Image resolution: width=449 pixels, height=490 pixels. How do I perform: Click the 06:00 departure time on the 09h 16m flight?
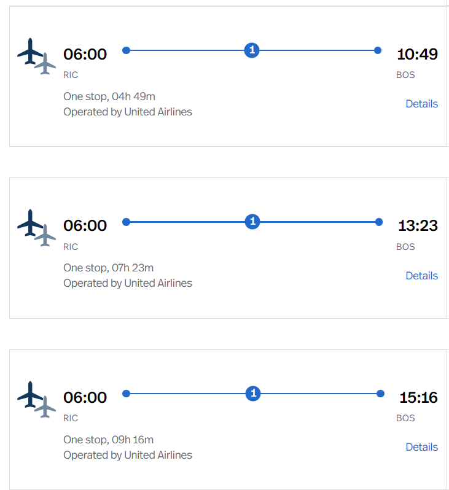coord(85,398)
